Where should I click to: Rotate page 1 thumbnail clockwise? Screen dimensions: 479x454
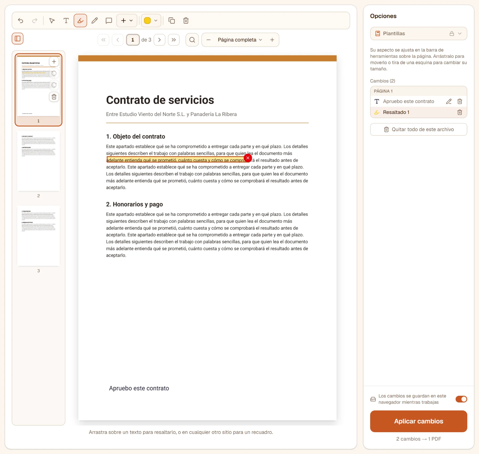coord(54,85)
